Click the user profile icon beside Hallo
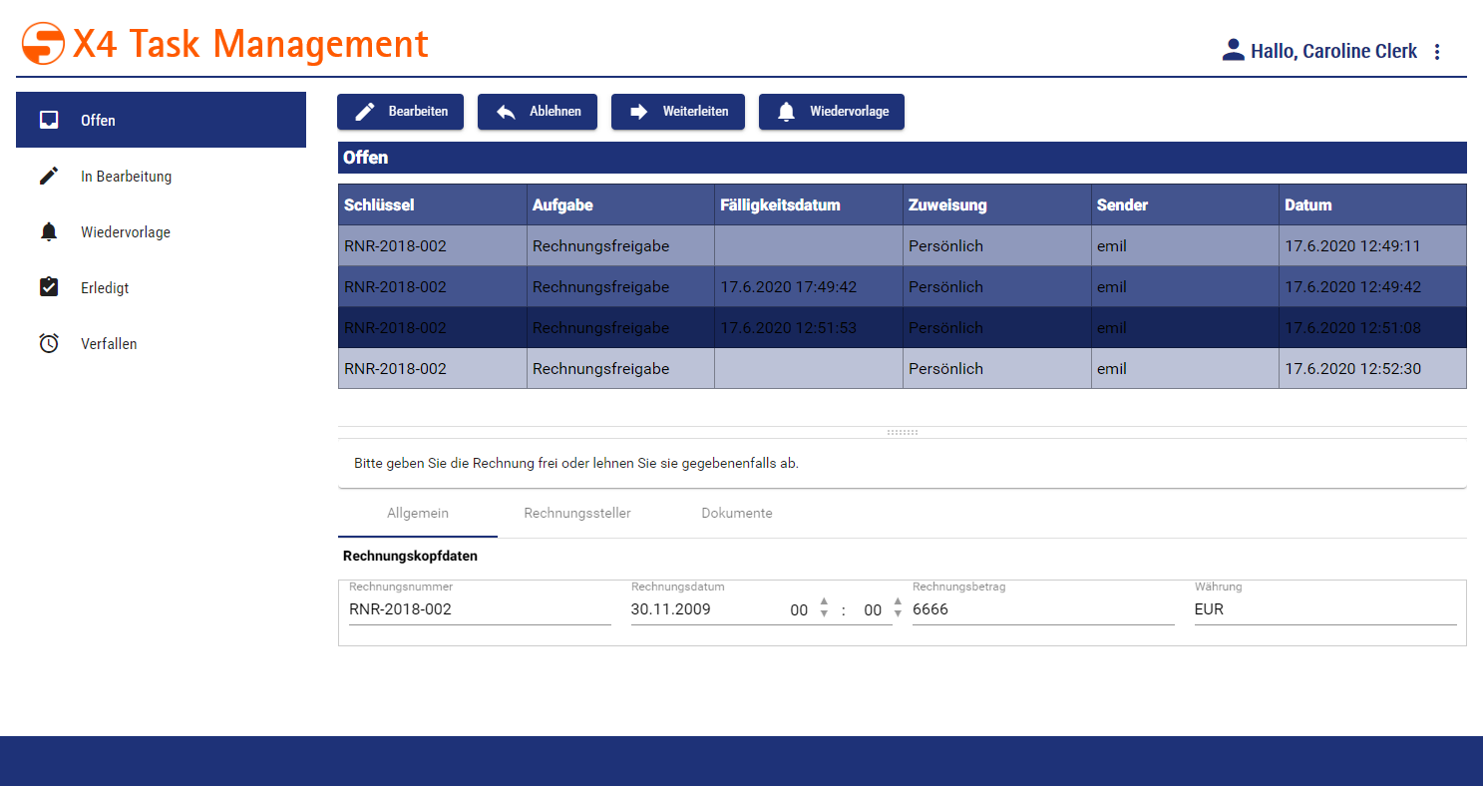 tap(1233, 51)
